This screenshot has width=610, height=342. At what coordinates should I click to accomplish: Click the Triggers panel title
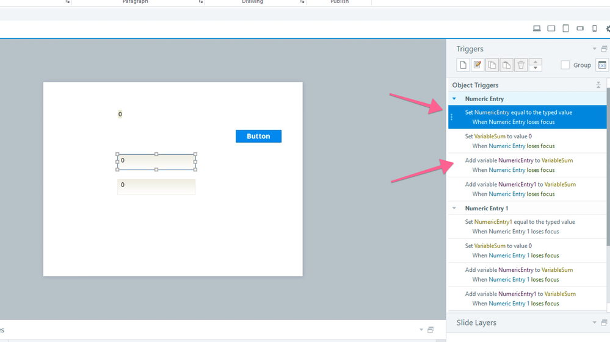[x=470, y=49]
